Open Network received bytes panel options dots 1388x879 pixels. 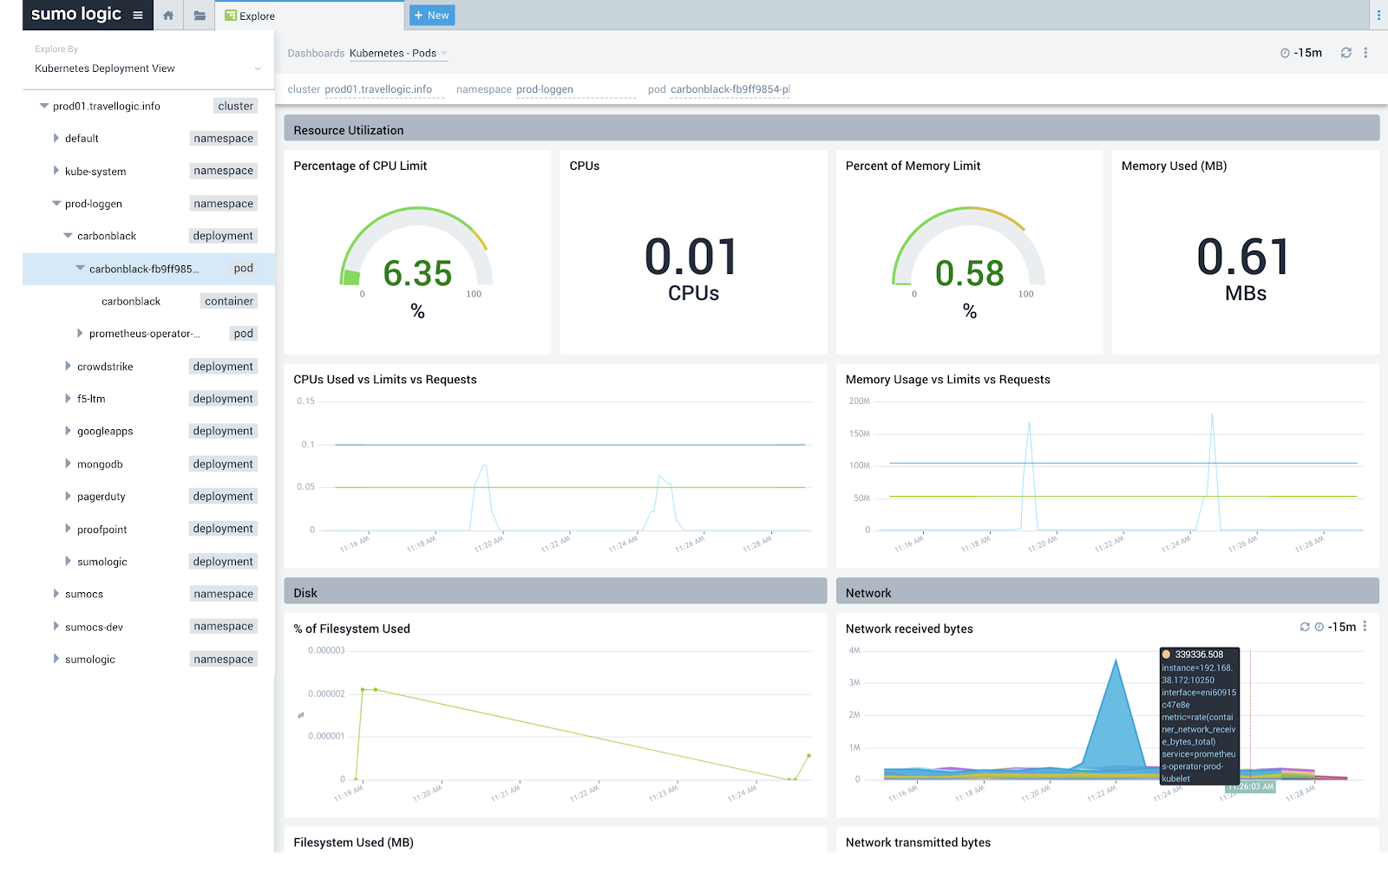pyautogui.click(x=1365, y=627)
